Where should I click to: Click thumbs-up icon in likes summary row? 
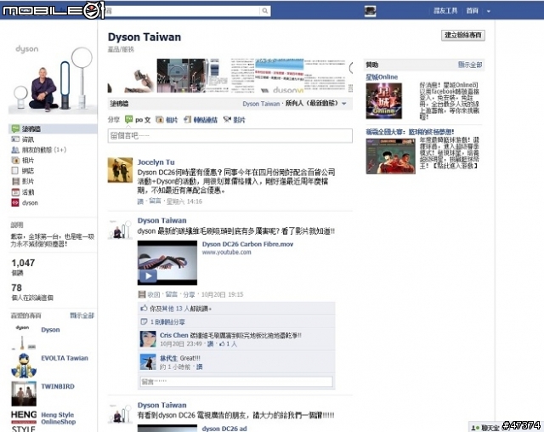(144, 308)
